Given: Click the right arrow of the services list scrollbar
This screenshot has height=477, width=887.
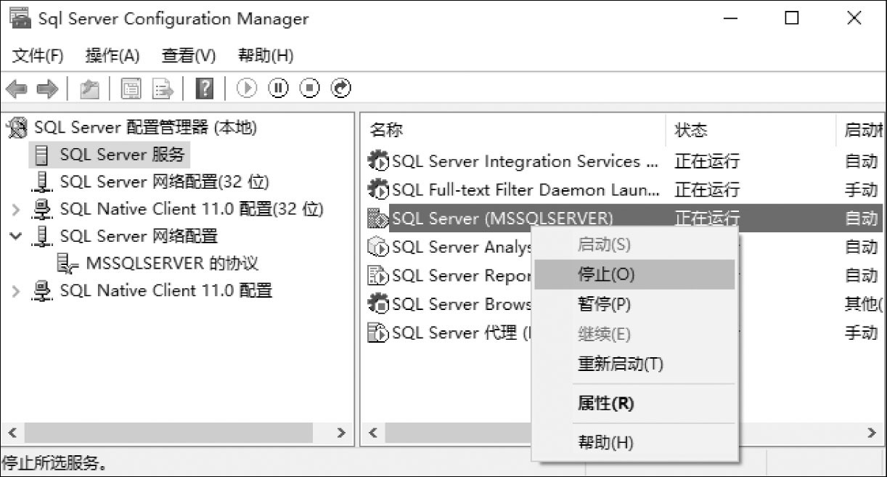Looking at the screenshot, I should pos(872,433).
